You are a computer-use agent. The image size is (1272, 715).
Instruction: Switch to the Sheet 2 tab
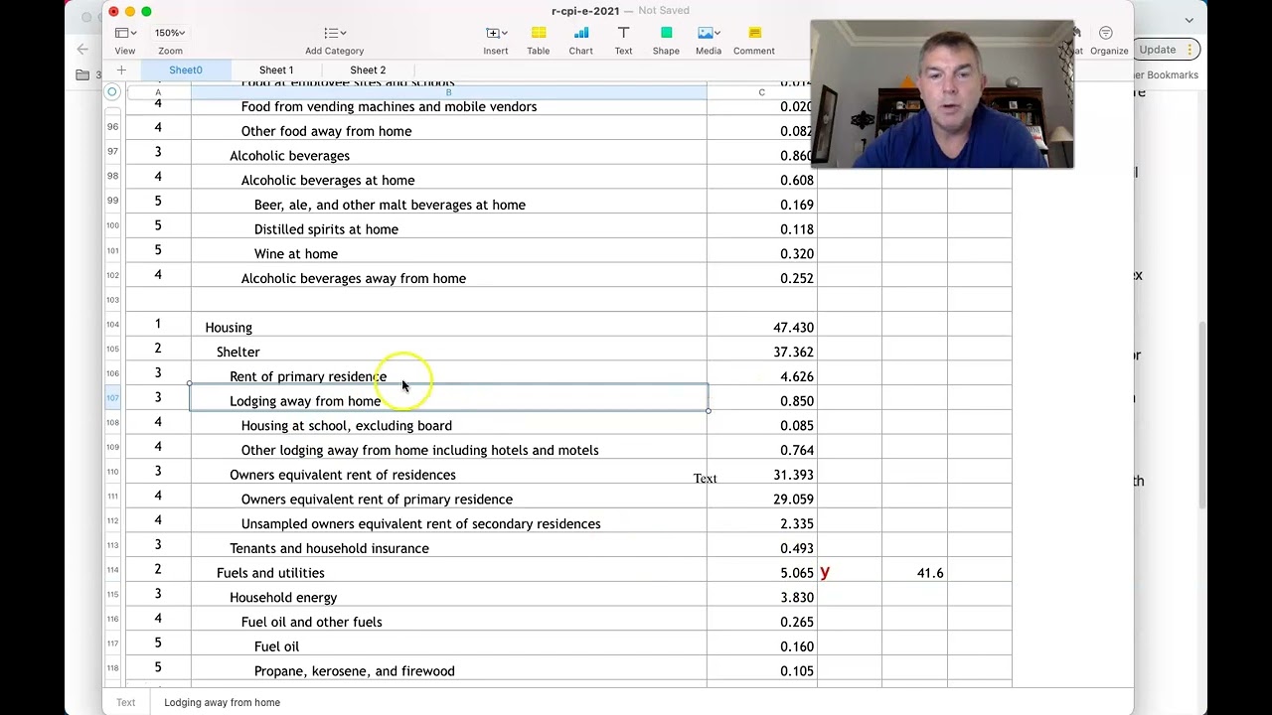(x=368, y=71)
